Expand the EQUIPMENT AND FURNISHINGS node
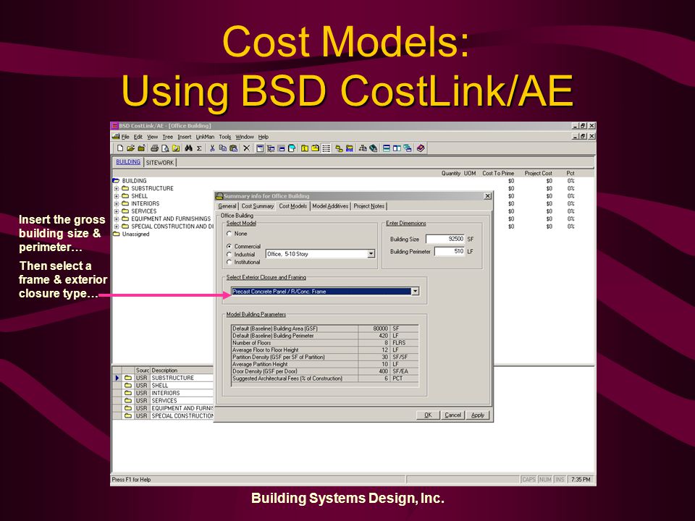 click(117, 219)
